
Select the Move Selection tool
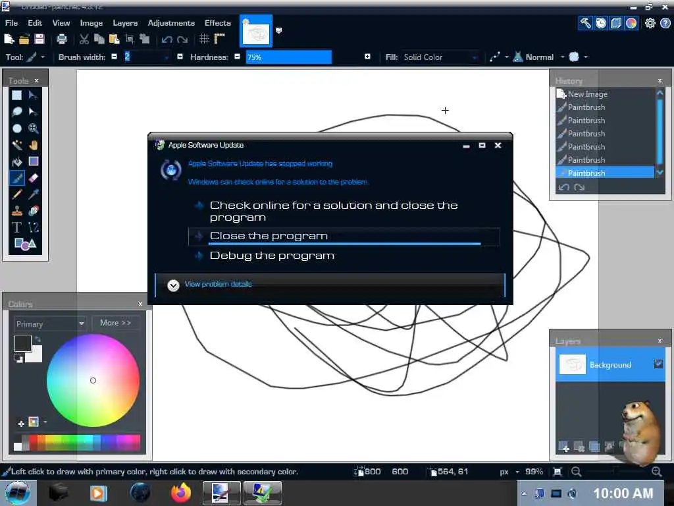point(33,112)
